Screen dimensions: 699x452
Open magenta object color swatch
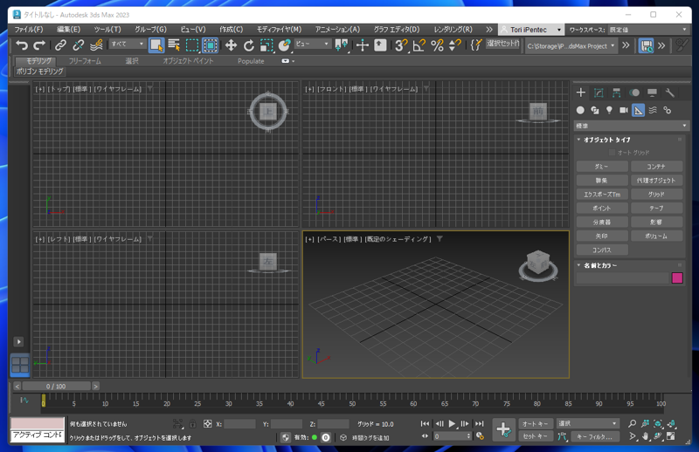point(677,277)
